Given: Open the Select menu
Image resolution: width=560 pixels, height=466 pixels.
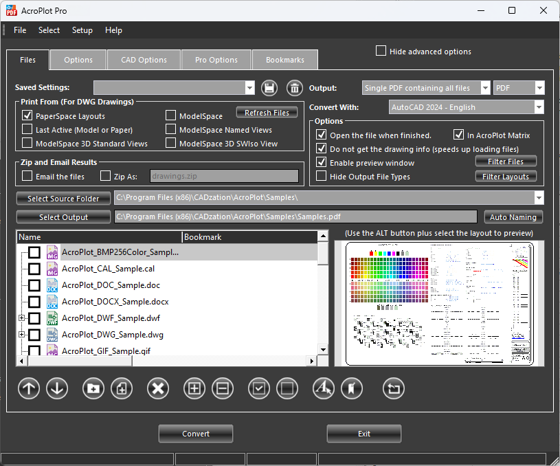Looking at the screenshot, I should [x=49, y=30].
